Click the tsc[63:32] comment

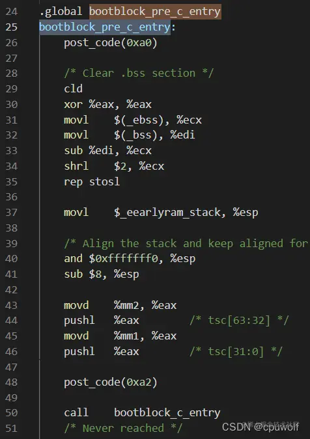240,321
